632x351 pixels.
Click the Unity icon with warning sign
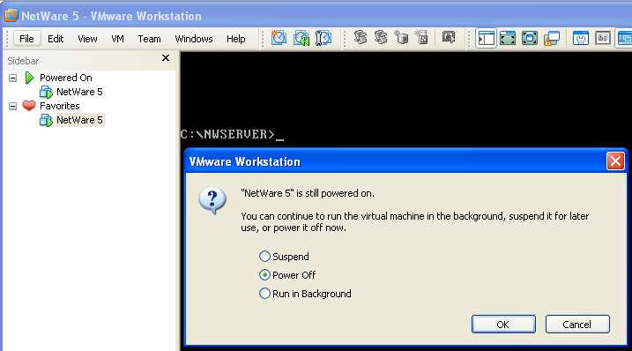pyautogui.click(x=552, y=38)
